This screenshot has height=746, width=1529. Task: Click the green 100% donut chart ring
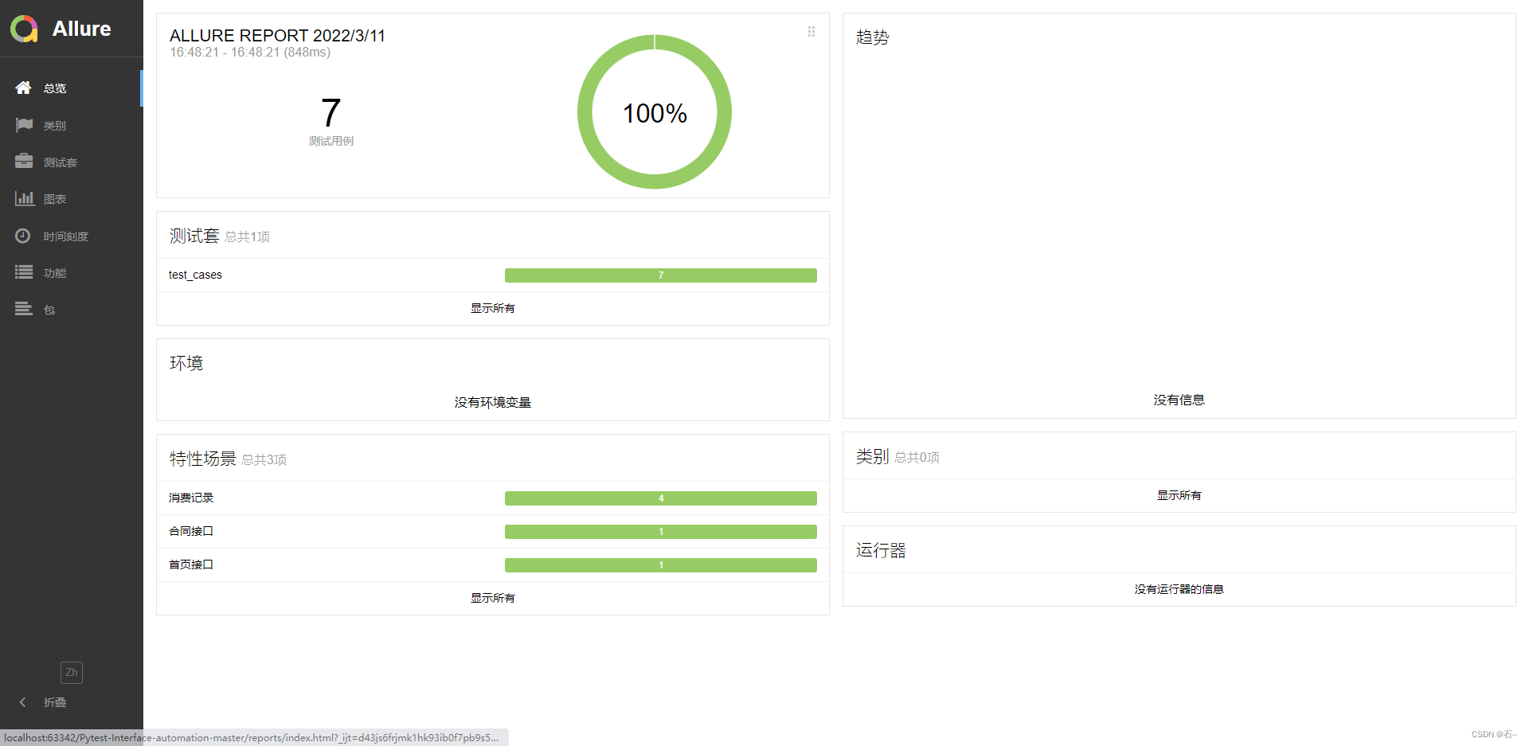[655, 181]
